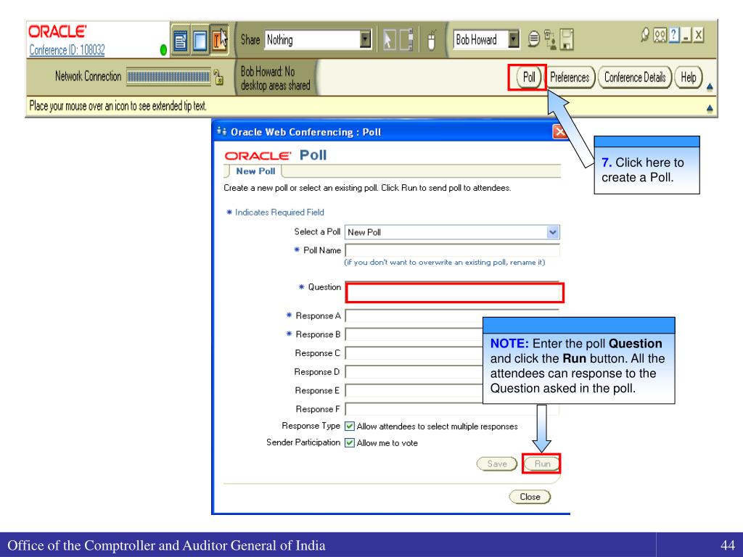Click the Response D input field
The height and width of the screenshot is (557, 743).
[414, 372]
